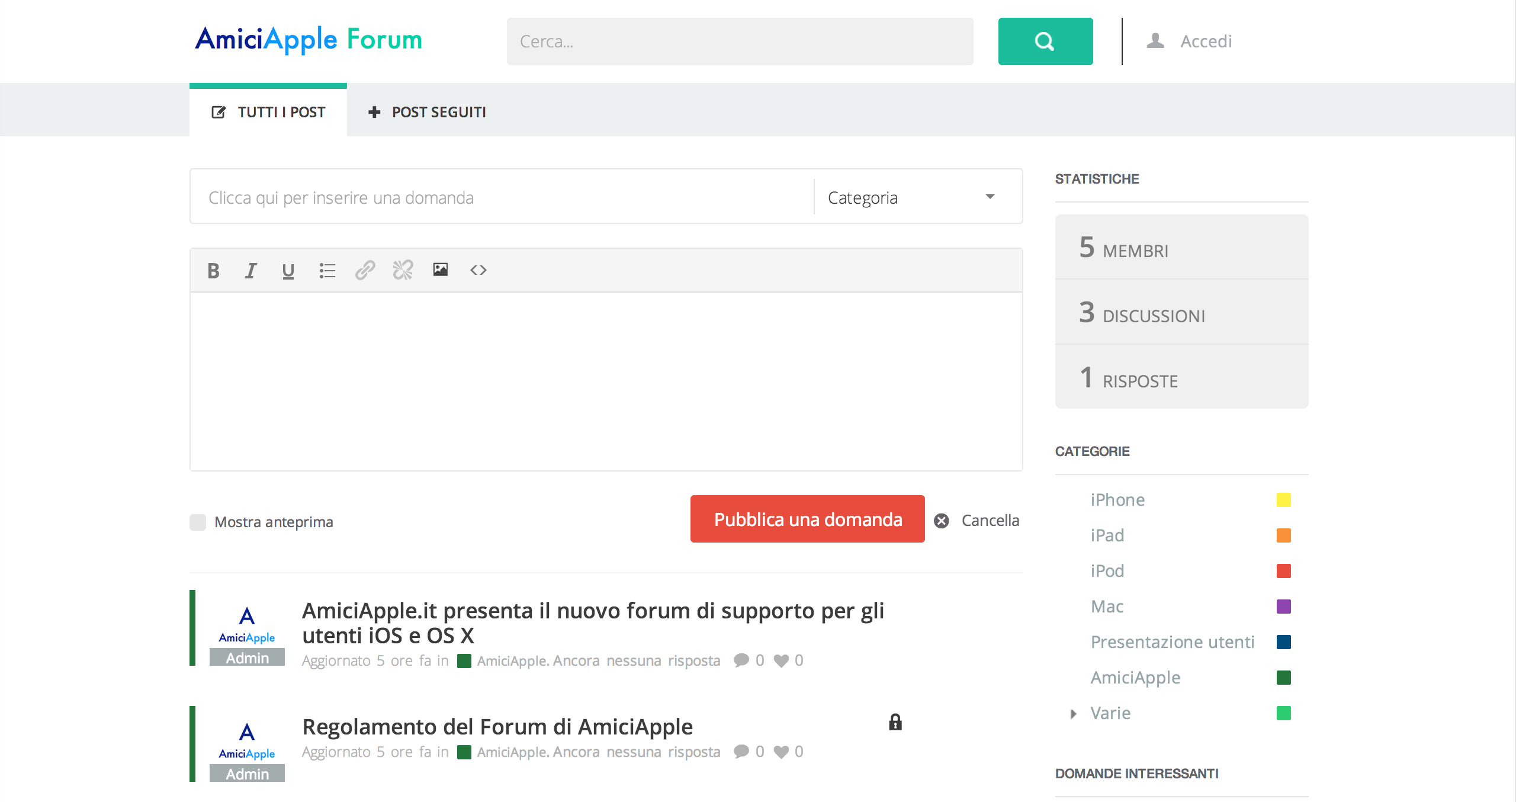Click the question title input field

(x=502, y=197)
